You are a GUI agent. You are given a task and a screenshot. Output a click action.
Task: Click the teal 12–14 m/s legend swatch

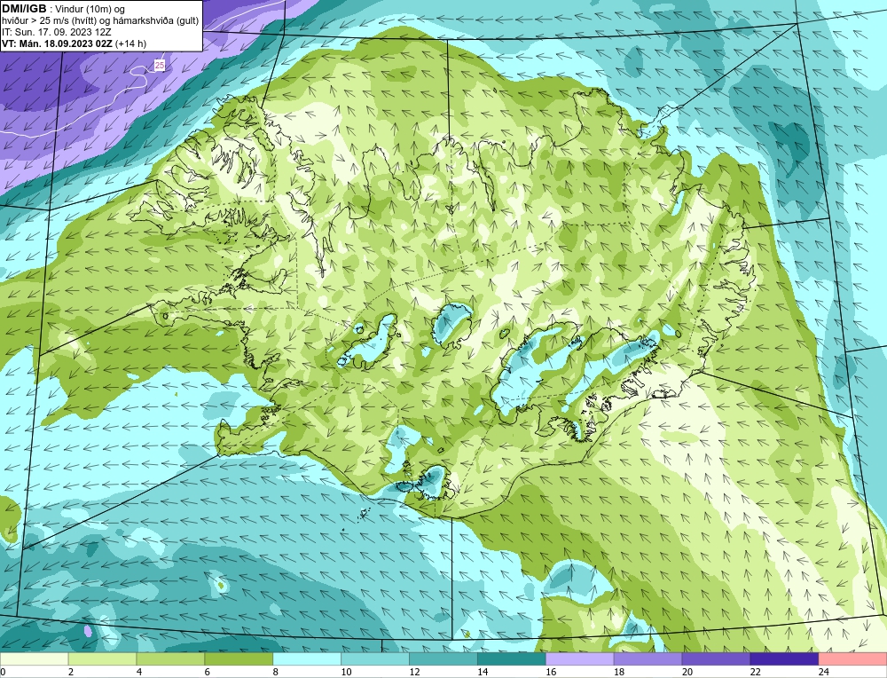[443, 659]
